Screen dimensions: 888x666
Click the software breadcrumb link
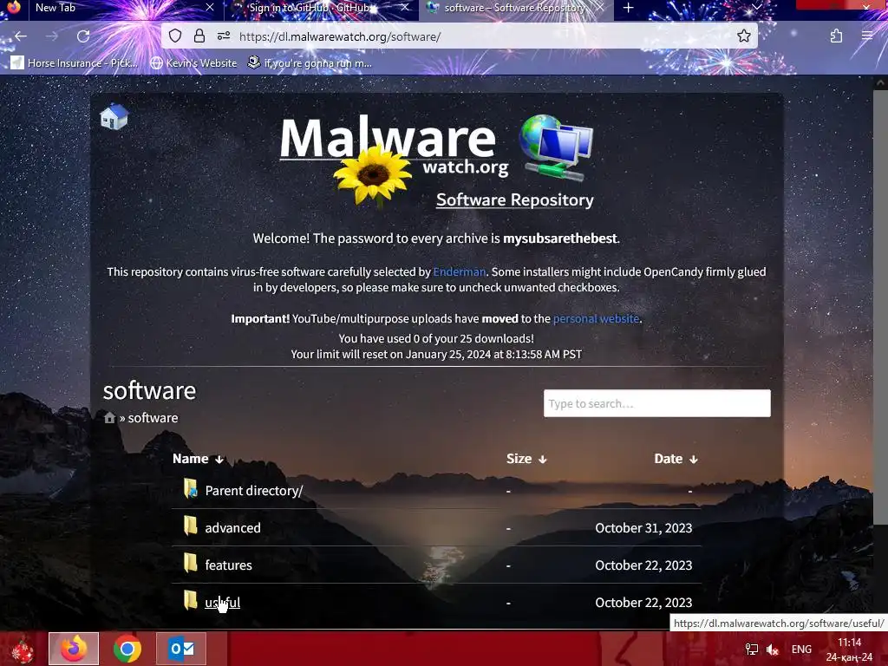click(153, 418)
